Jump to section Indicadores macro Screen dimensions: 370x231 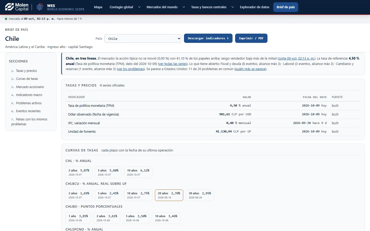pos(29,95)
